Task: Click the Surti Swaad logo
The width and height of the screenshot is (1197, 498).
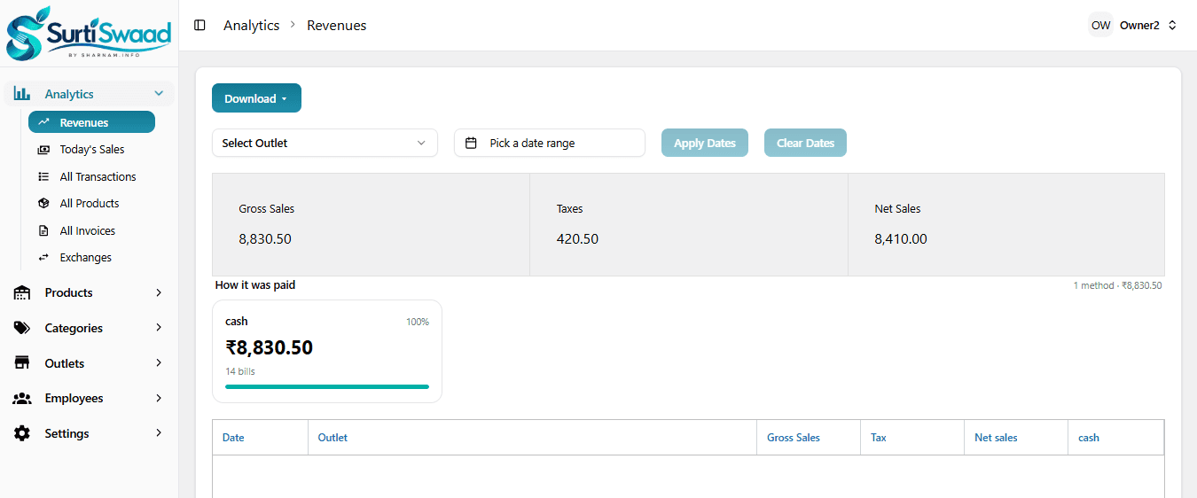Action: coord(89,33)
